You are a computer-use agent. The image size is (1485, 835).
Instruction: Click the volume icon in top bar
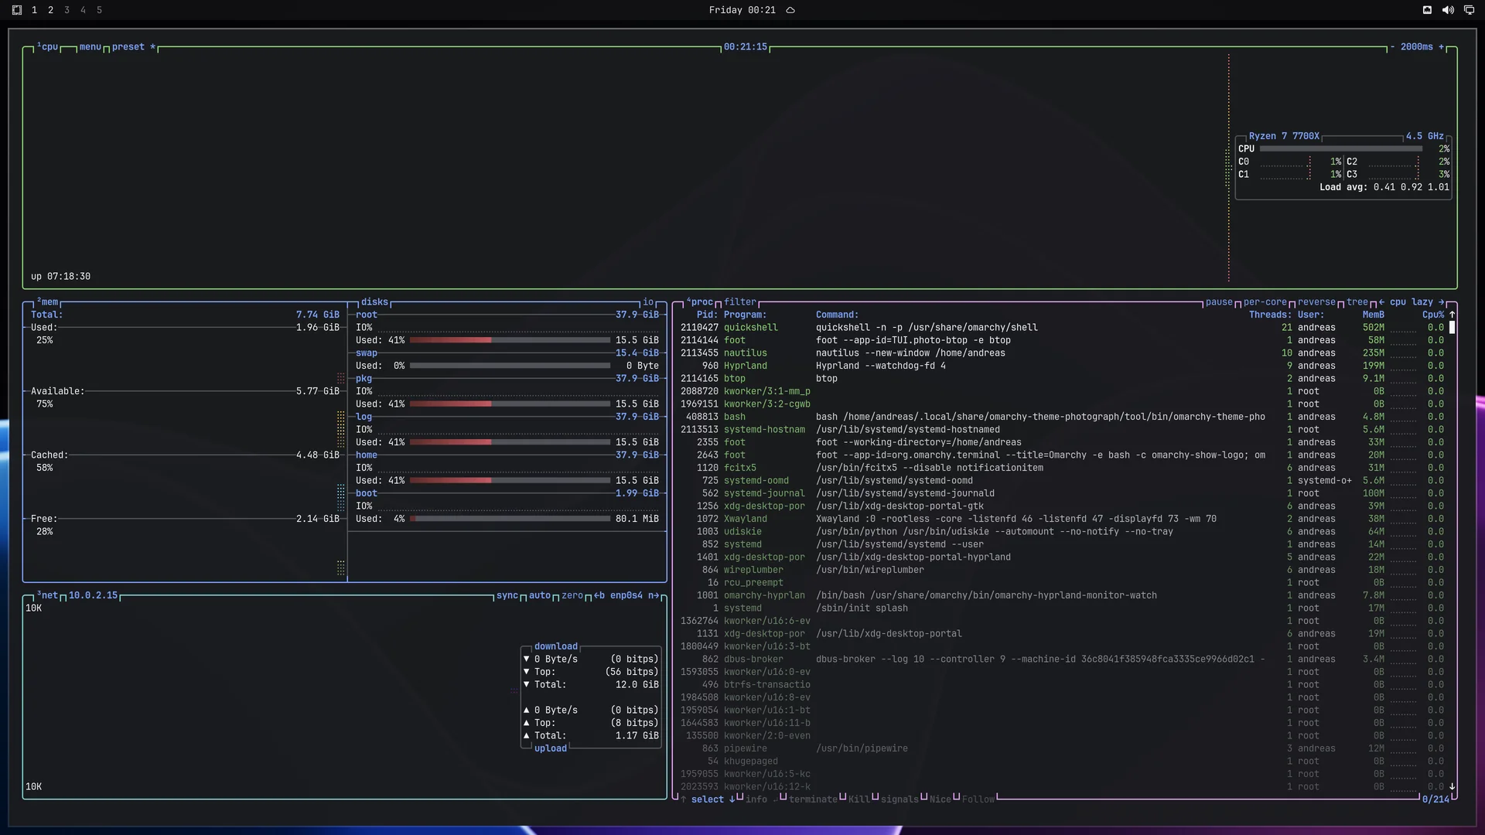tap(1448, 10)
